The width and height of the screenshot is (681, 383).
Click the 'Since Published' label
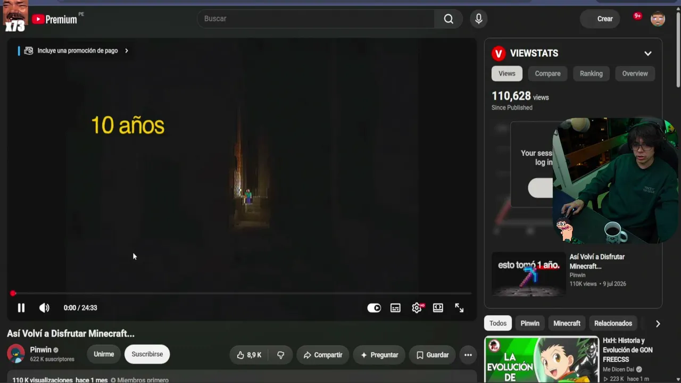tap(512, 107)
